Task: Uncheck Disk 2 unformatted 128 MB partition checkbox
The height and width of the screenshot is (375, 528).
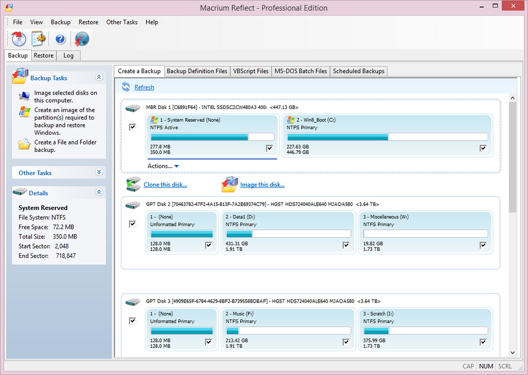Action: click(x=209, y=245)
